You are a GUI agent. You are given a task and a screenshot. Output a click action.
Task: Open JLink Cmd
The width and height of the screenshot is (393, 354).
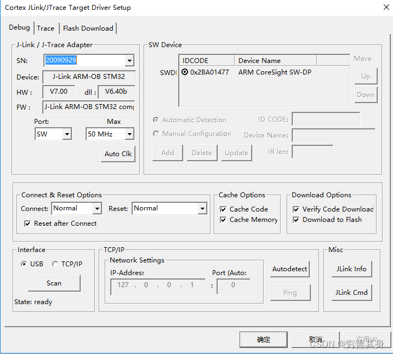352,293
